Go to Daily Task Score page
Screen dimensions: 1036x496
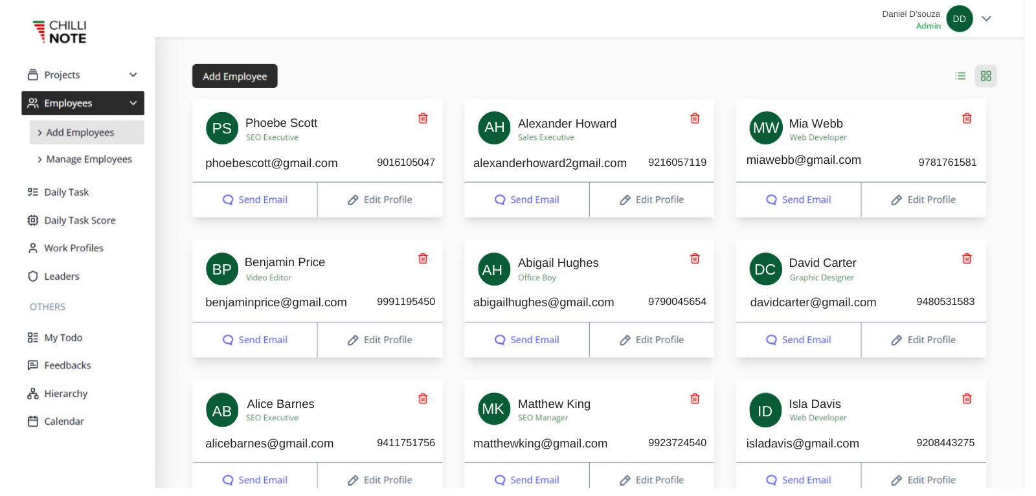pos(80,221)
